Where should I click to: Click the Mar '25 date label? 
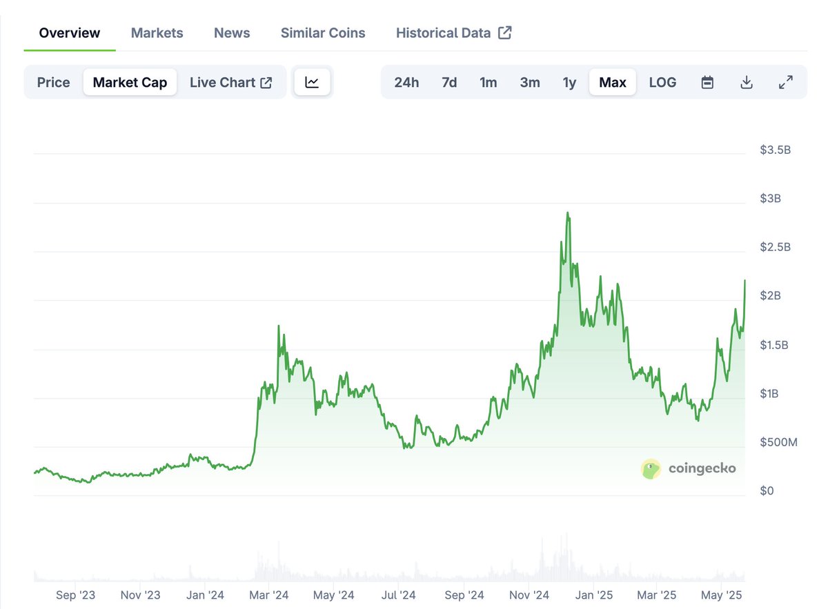click(656, 595)
